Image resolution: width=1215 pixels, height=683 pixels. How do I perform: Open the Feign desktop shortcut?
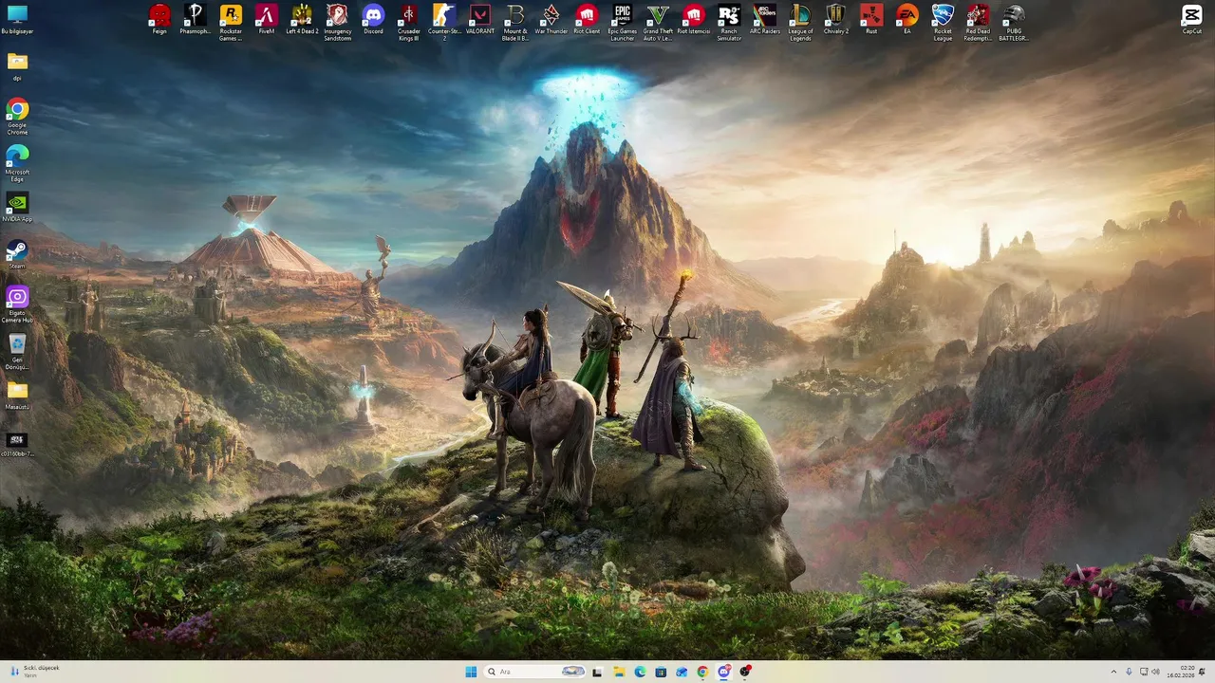[159, 20]
